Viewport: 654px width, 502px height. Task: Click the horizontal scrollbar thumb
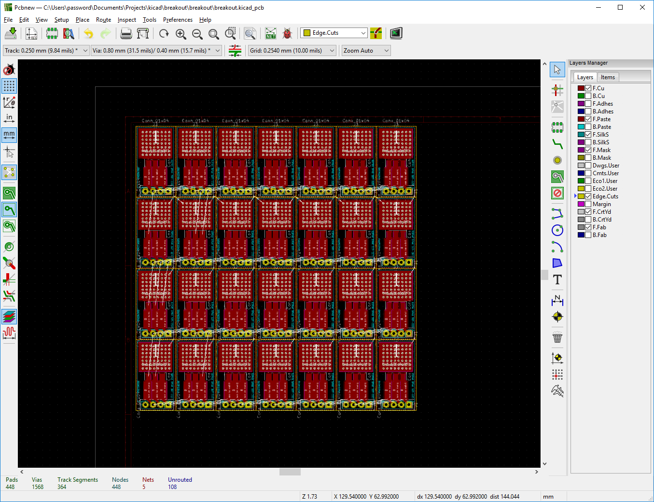[x=290, y=472]
